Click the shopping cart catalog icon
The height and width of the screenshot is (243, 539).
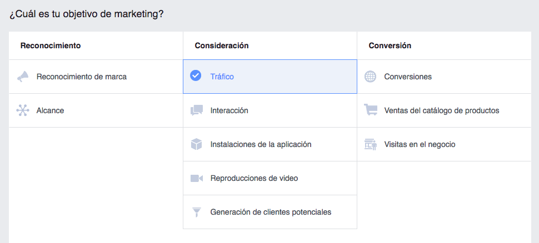[370, 110]
